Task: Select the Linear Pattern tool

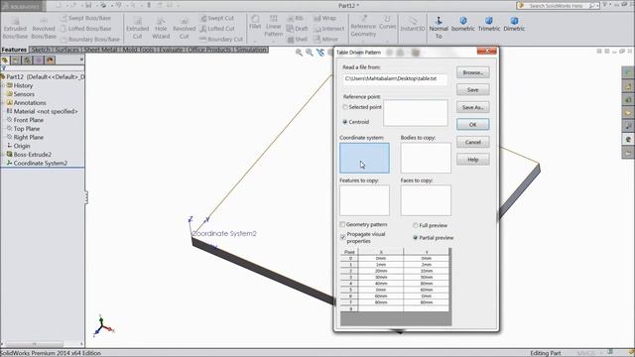Action: 274,26
